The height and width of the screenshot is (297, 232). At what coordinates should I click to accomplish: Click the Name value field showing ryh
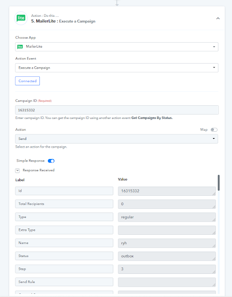[x=167, y=243]
